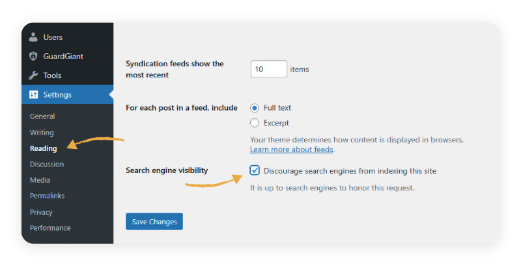This screenshot has height=266, width=521.
Task: Click the Save Changes button
Action: pyautogui.click(x=154, y=222)
